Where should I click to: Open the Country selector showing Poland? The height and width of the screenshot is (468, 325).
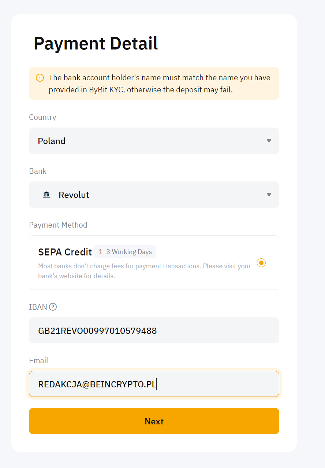tap(154, 141)
